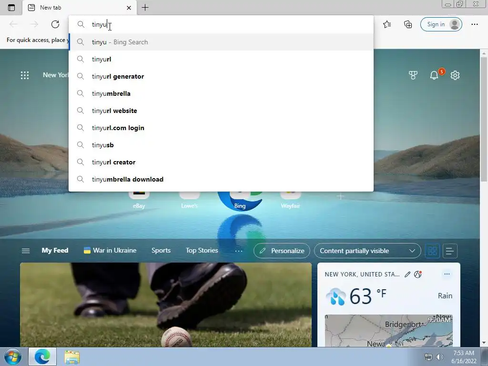
Task: Choose the 'tinyurl creator' suggestion
Action: [x=221, y=162]
